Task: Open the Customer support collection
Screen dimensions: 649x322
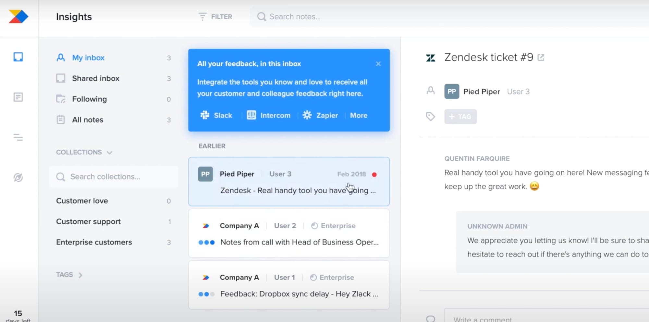Action: click(114, 222)
